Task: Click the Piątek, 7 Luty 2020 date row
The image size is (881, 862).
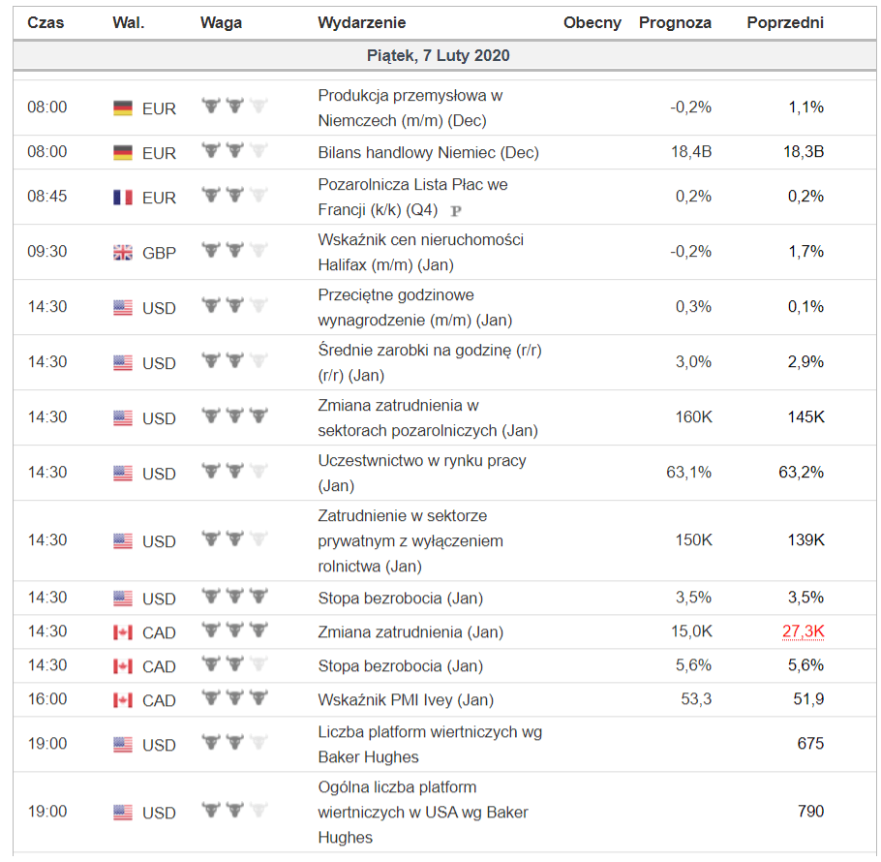Action: pos(440,56)
